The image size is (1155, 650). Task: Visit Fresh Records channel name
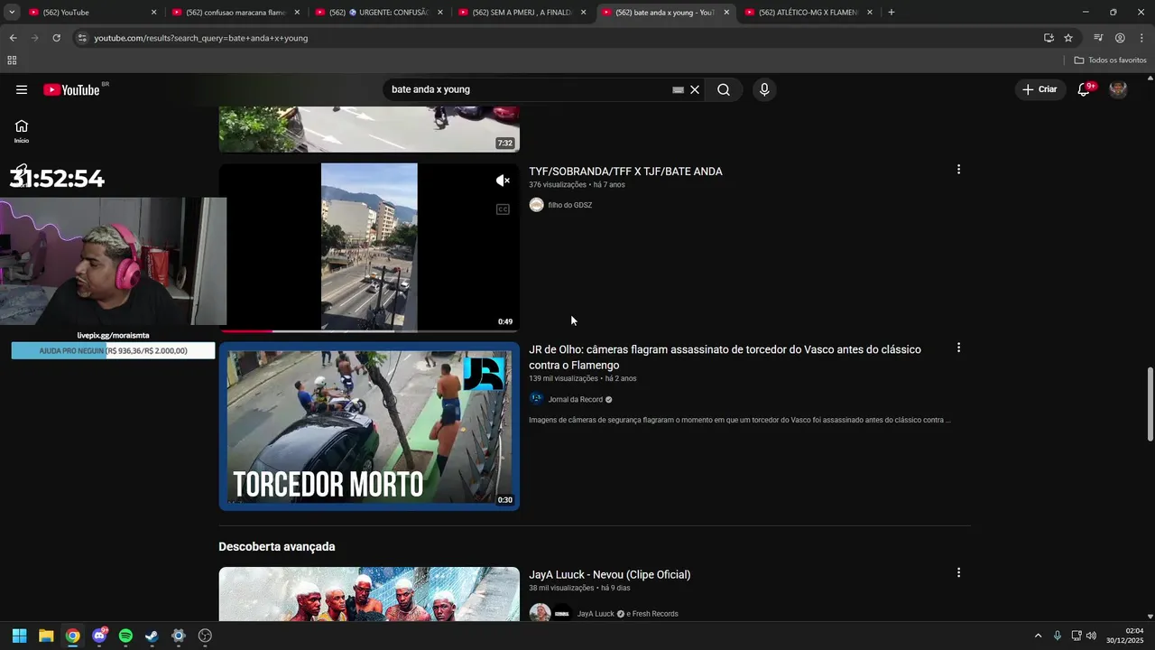(x=655, y=614)
